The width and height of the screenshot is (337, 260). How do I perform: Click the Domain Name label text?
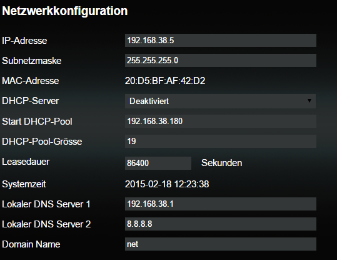point(31,244)
